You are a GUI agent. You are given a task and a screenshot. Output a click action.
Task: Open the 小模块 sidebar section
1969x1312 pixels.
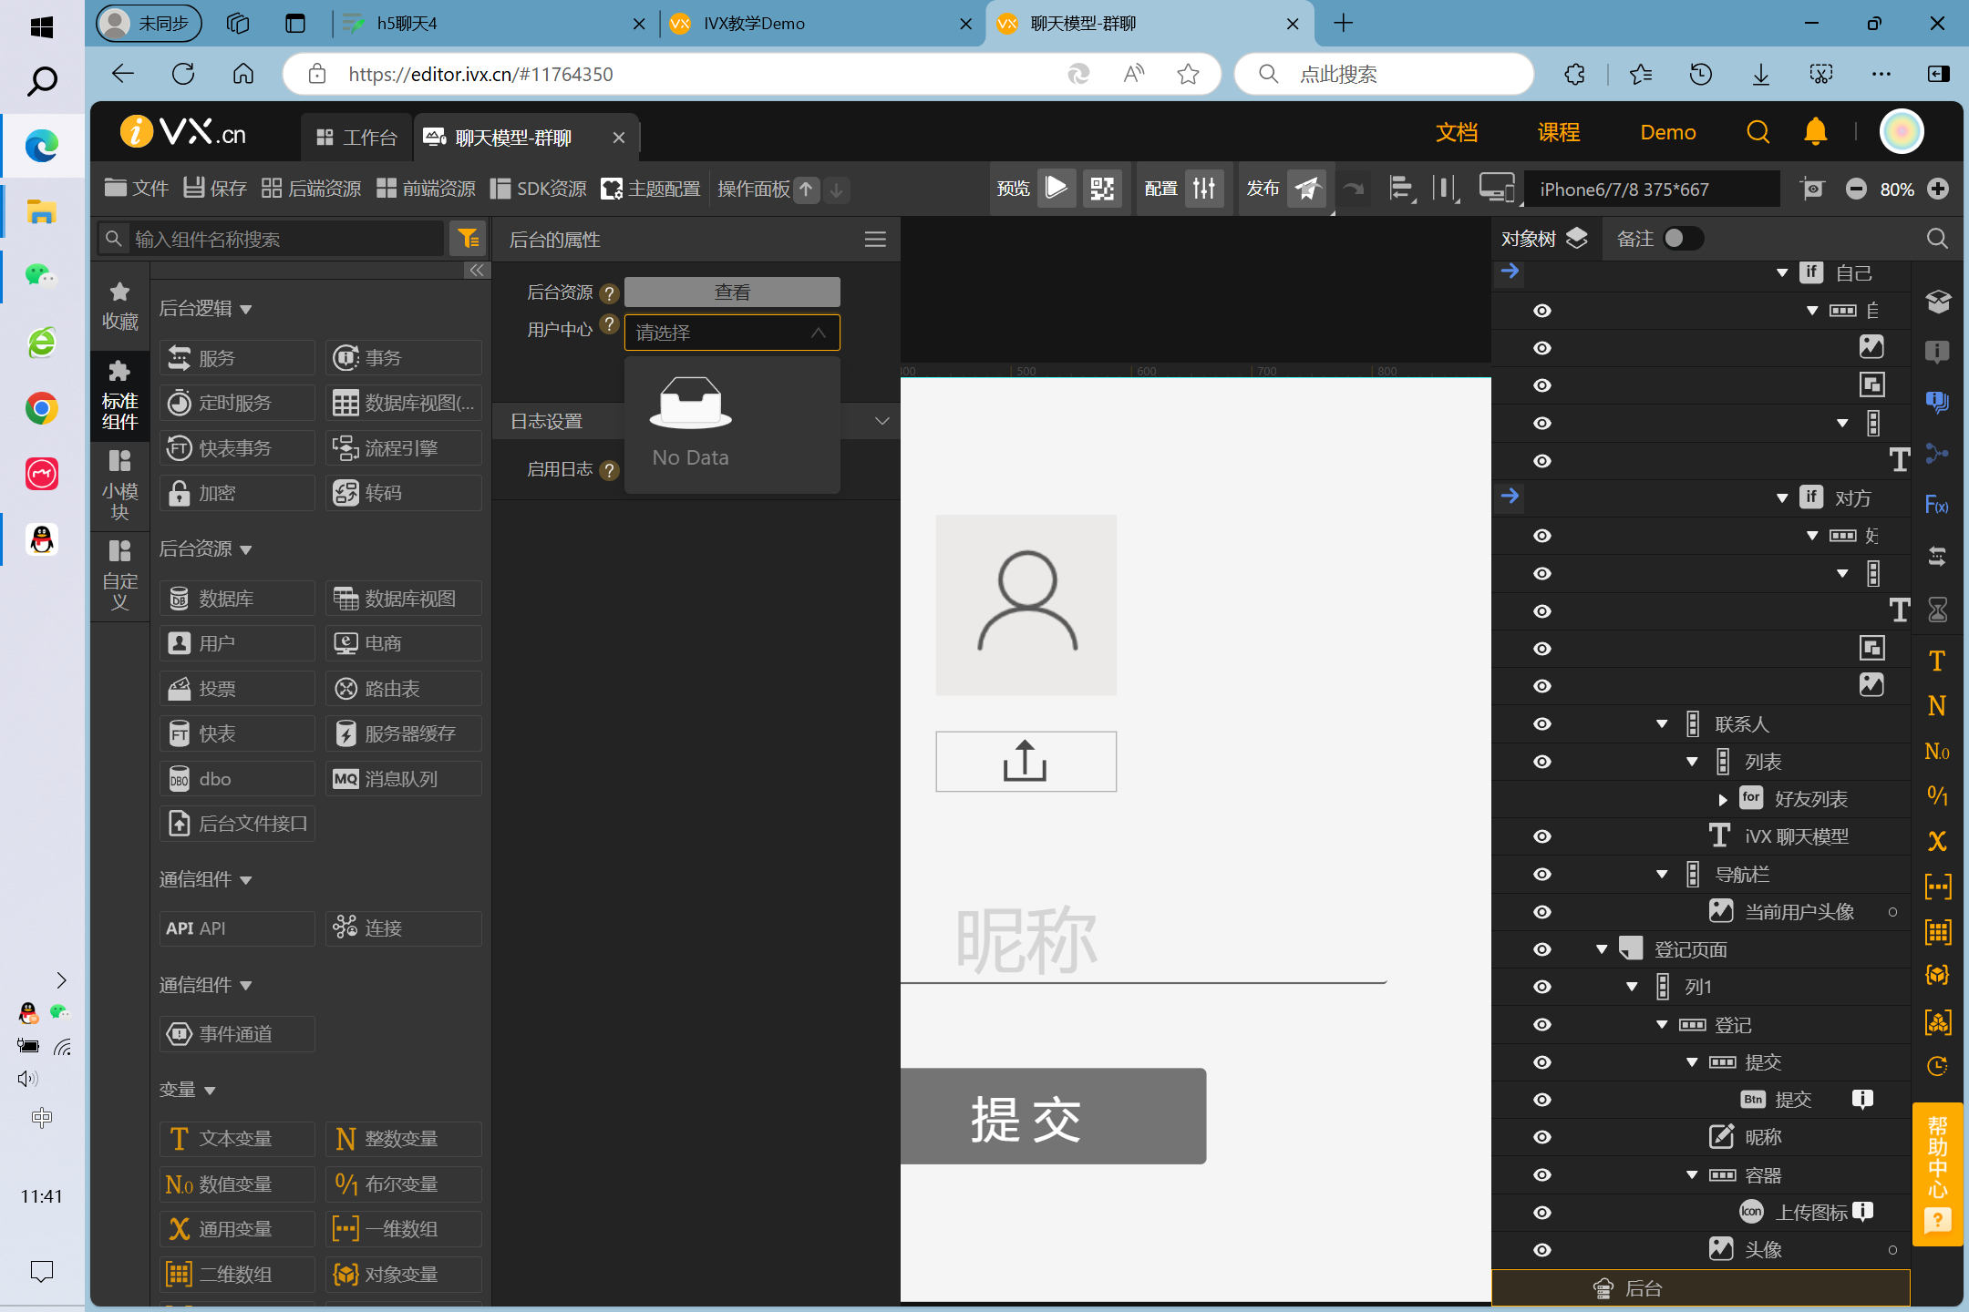[x=120, y=486]
